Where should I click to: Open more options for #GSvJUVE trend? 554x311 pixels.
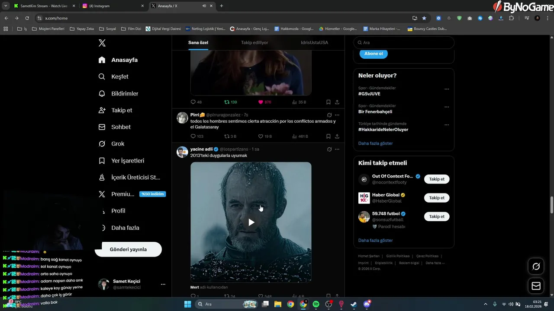coord(447,89)
